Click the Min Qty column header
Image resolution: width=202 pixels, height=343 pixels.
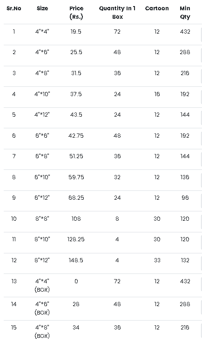point(185,13)
